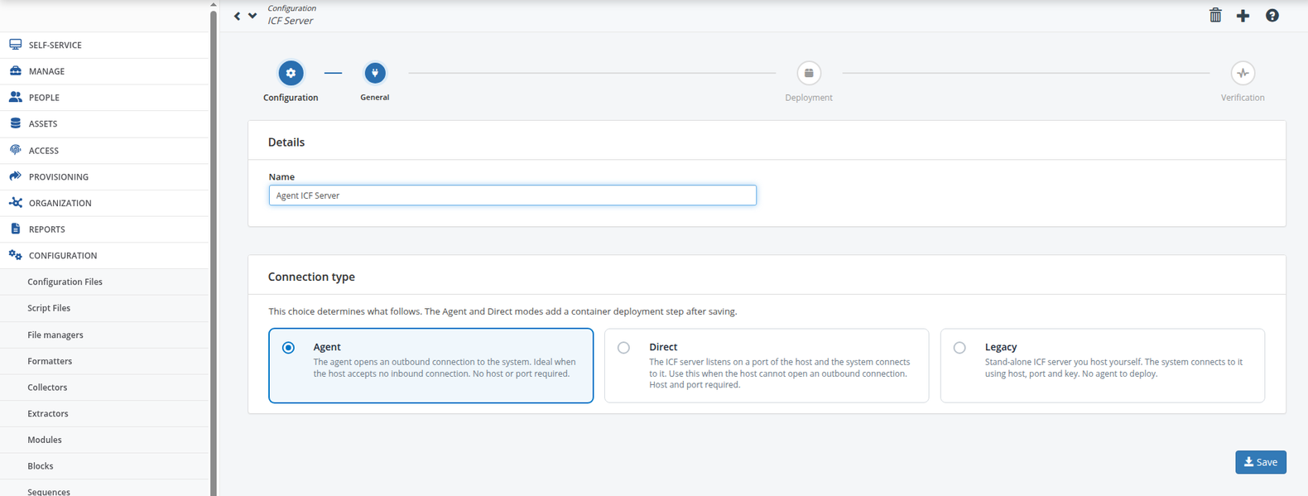This screenshot has height=496, width=1308.
Task: Open the history dropdown chevron in header
Action: click(x=252, y=16)
